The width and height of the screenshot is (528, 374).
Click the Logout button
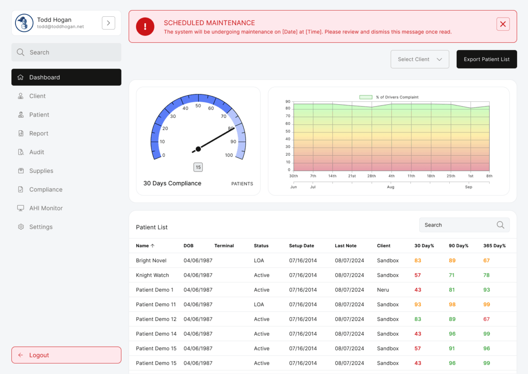[x=66, y=355]
